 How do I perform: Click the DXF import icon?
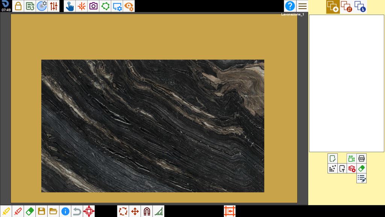[x=361, y=159]
